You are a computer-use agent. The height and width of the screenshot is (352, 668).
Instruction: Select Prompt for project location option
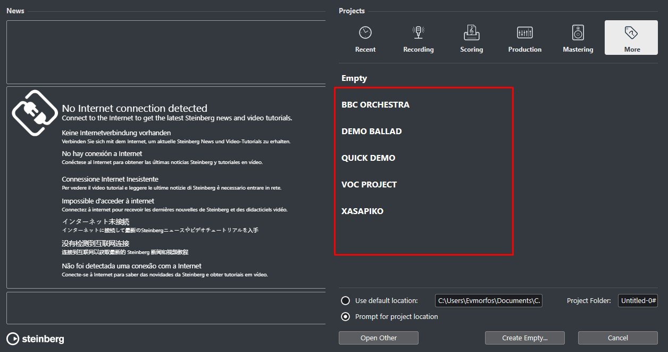pos(346,316)
